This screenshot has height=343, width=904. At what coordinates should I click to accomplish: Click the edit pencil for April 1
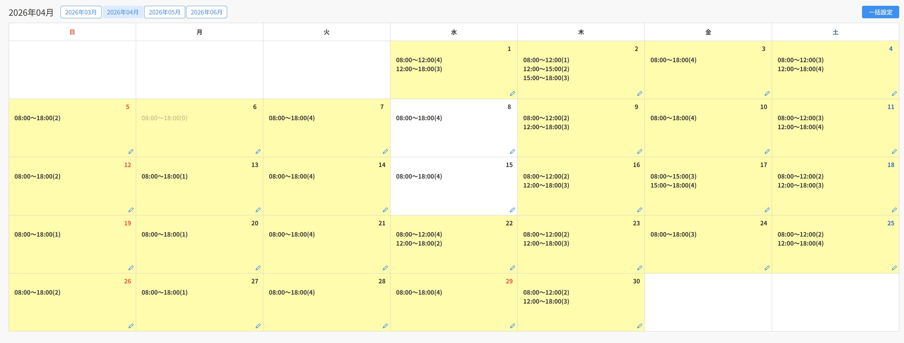click(x=512, y=93)
